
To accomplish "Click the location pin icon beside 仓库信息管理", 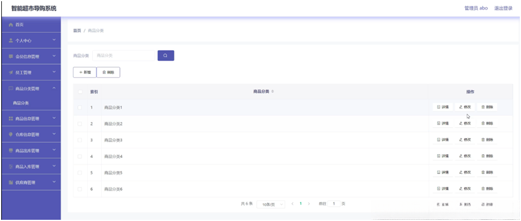I will (11, 134).
